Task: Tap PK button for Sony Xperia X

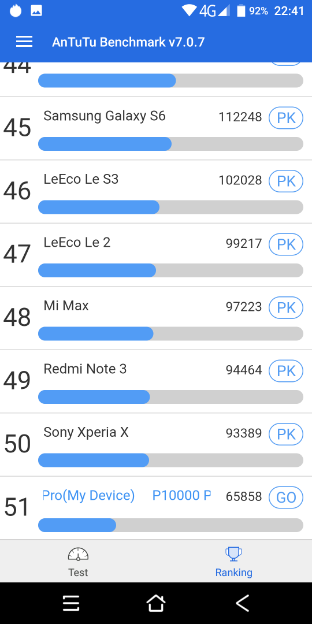Action: (x=286, y=434)
